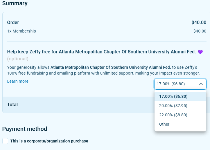Click the 'Summary' heading

[x=15, y=3]
